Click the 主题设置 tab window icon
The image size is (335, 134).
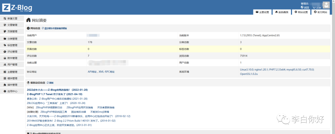tap(257, 12)
